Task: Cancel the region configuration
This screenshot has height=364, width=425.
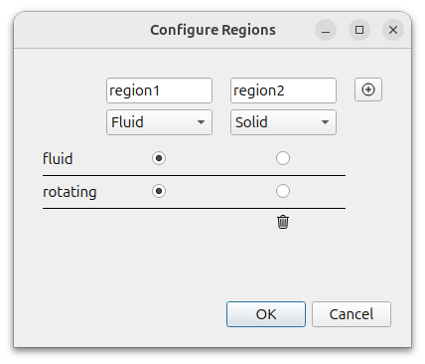Action: pyautogui.click(x=352, y=314)
